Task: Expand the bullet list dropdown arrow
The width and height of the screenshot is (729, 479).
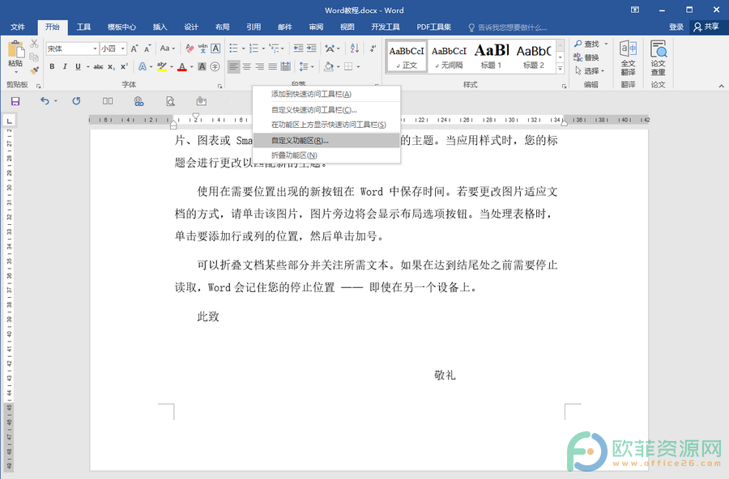Action: [243, 49]
